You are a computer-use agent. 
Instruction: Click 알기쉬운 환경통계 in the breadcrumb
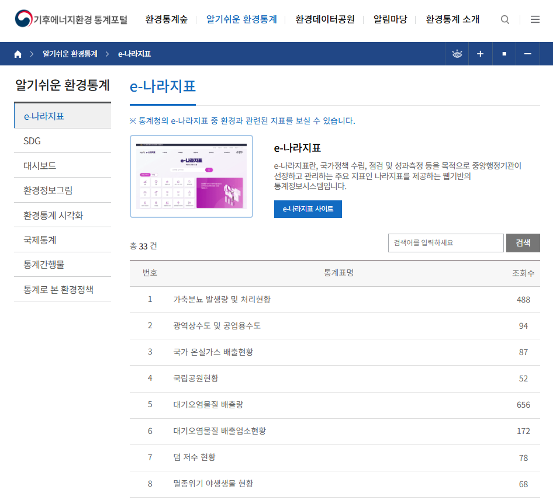point(70,54)
